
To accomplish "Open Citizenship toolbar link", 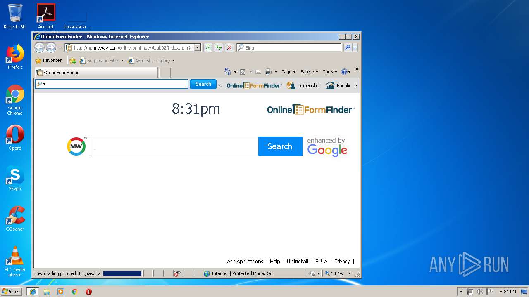I will pos(304,86).
